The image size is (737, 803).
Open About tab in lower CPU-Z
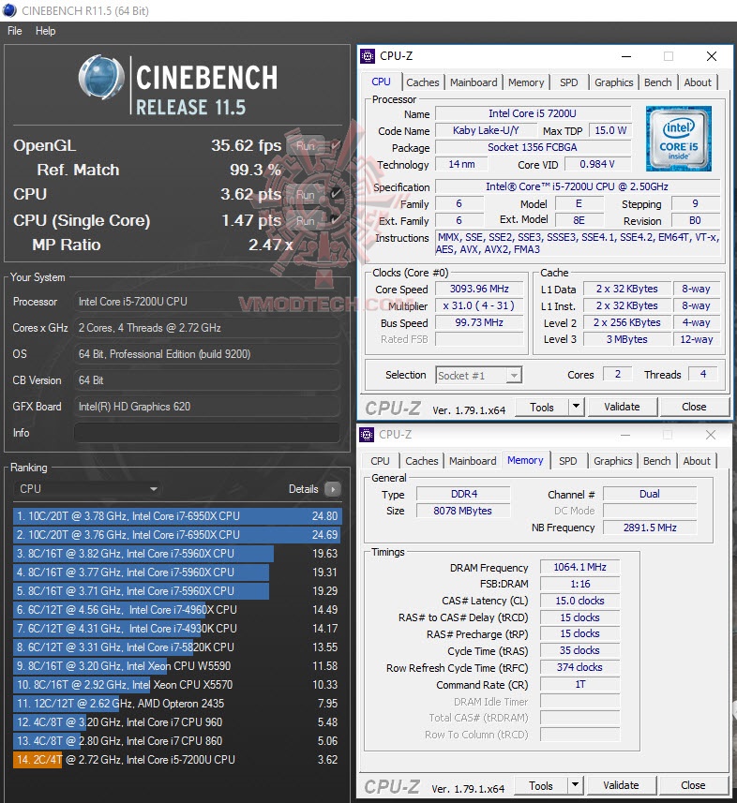pos(697,461)
